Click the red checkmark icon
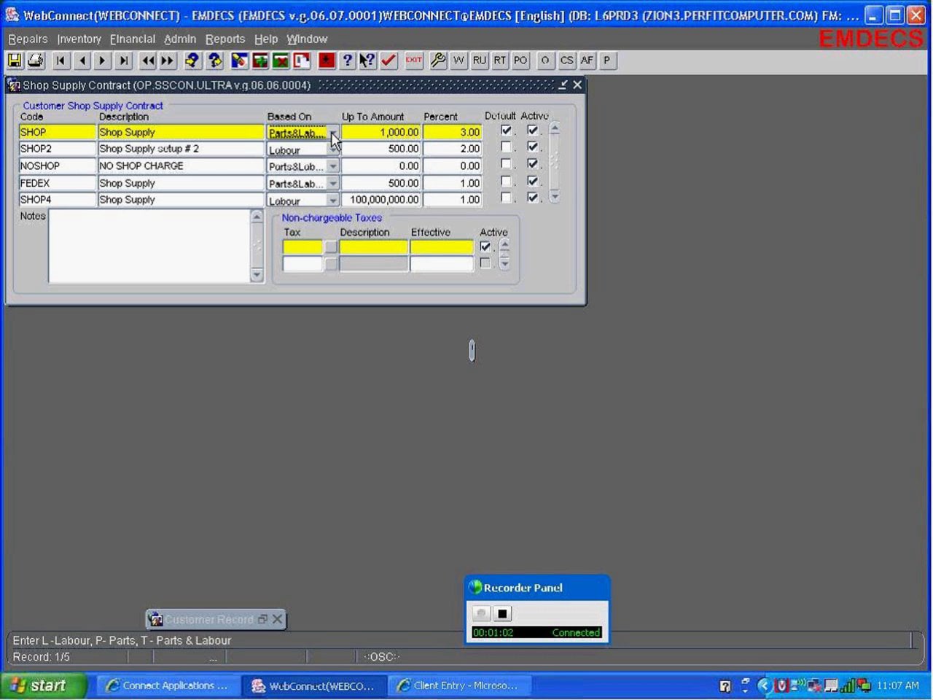 pos(389,61)
